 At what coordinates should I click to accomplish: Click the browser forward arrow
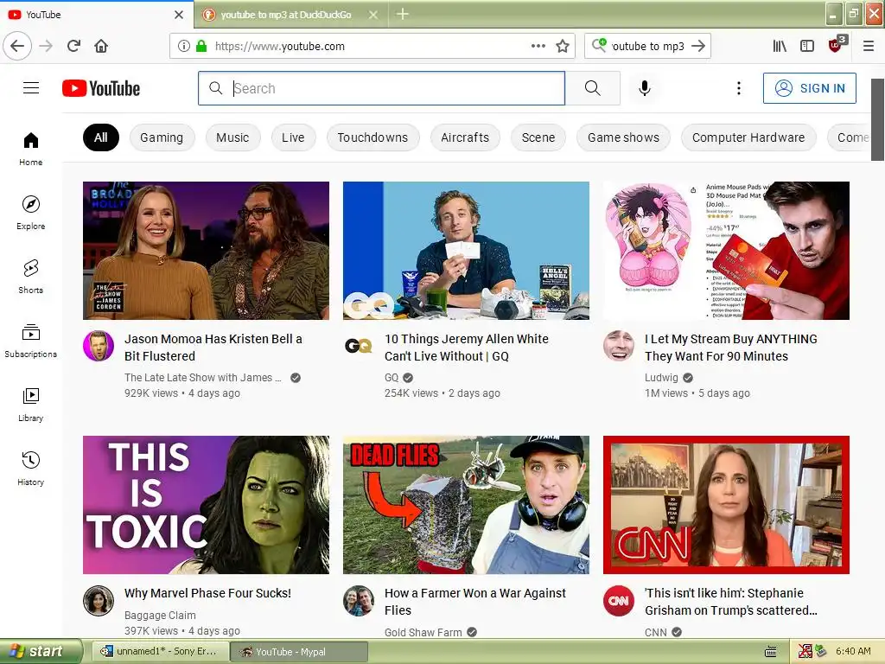[46, 46]
